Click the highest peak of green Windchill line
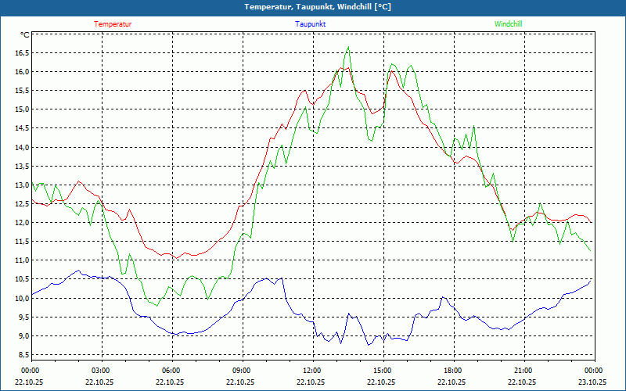The width and height of the screenshot is (626, 391). pos(348,48)
